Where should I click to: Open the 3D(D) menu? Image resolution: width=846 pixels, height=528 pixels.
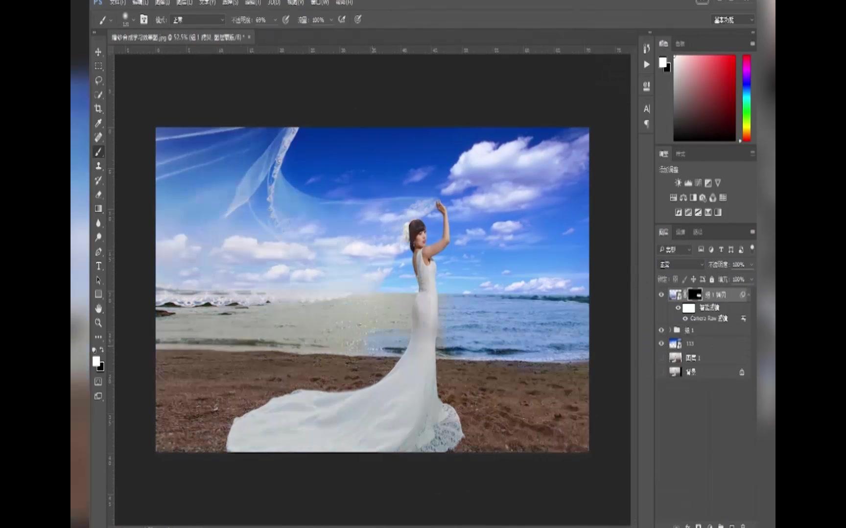click(x=274, y=2)
